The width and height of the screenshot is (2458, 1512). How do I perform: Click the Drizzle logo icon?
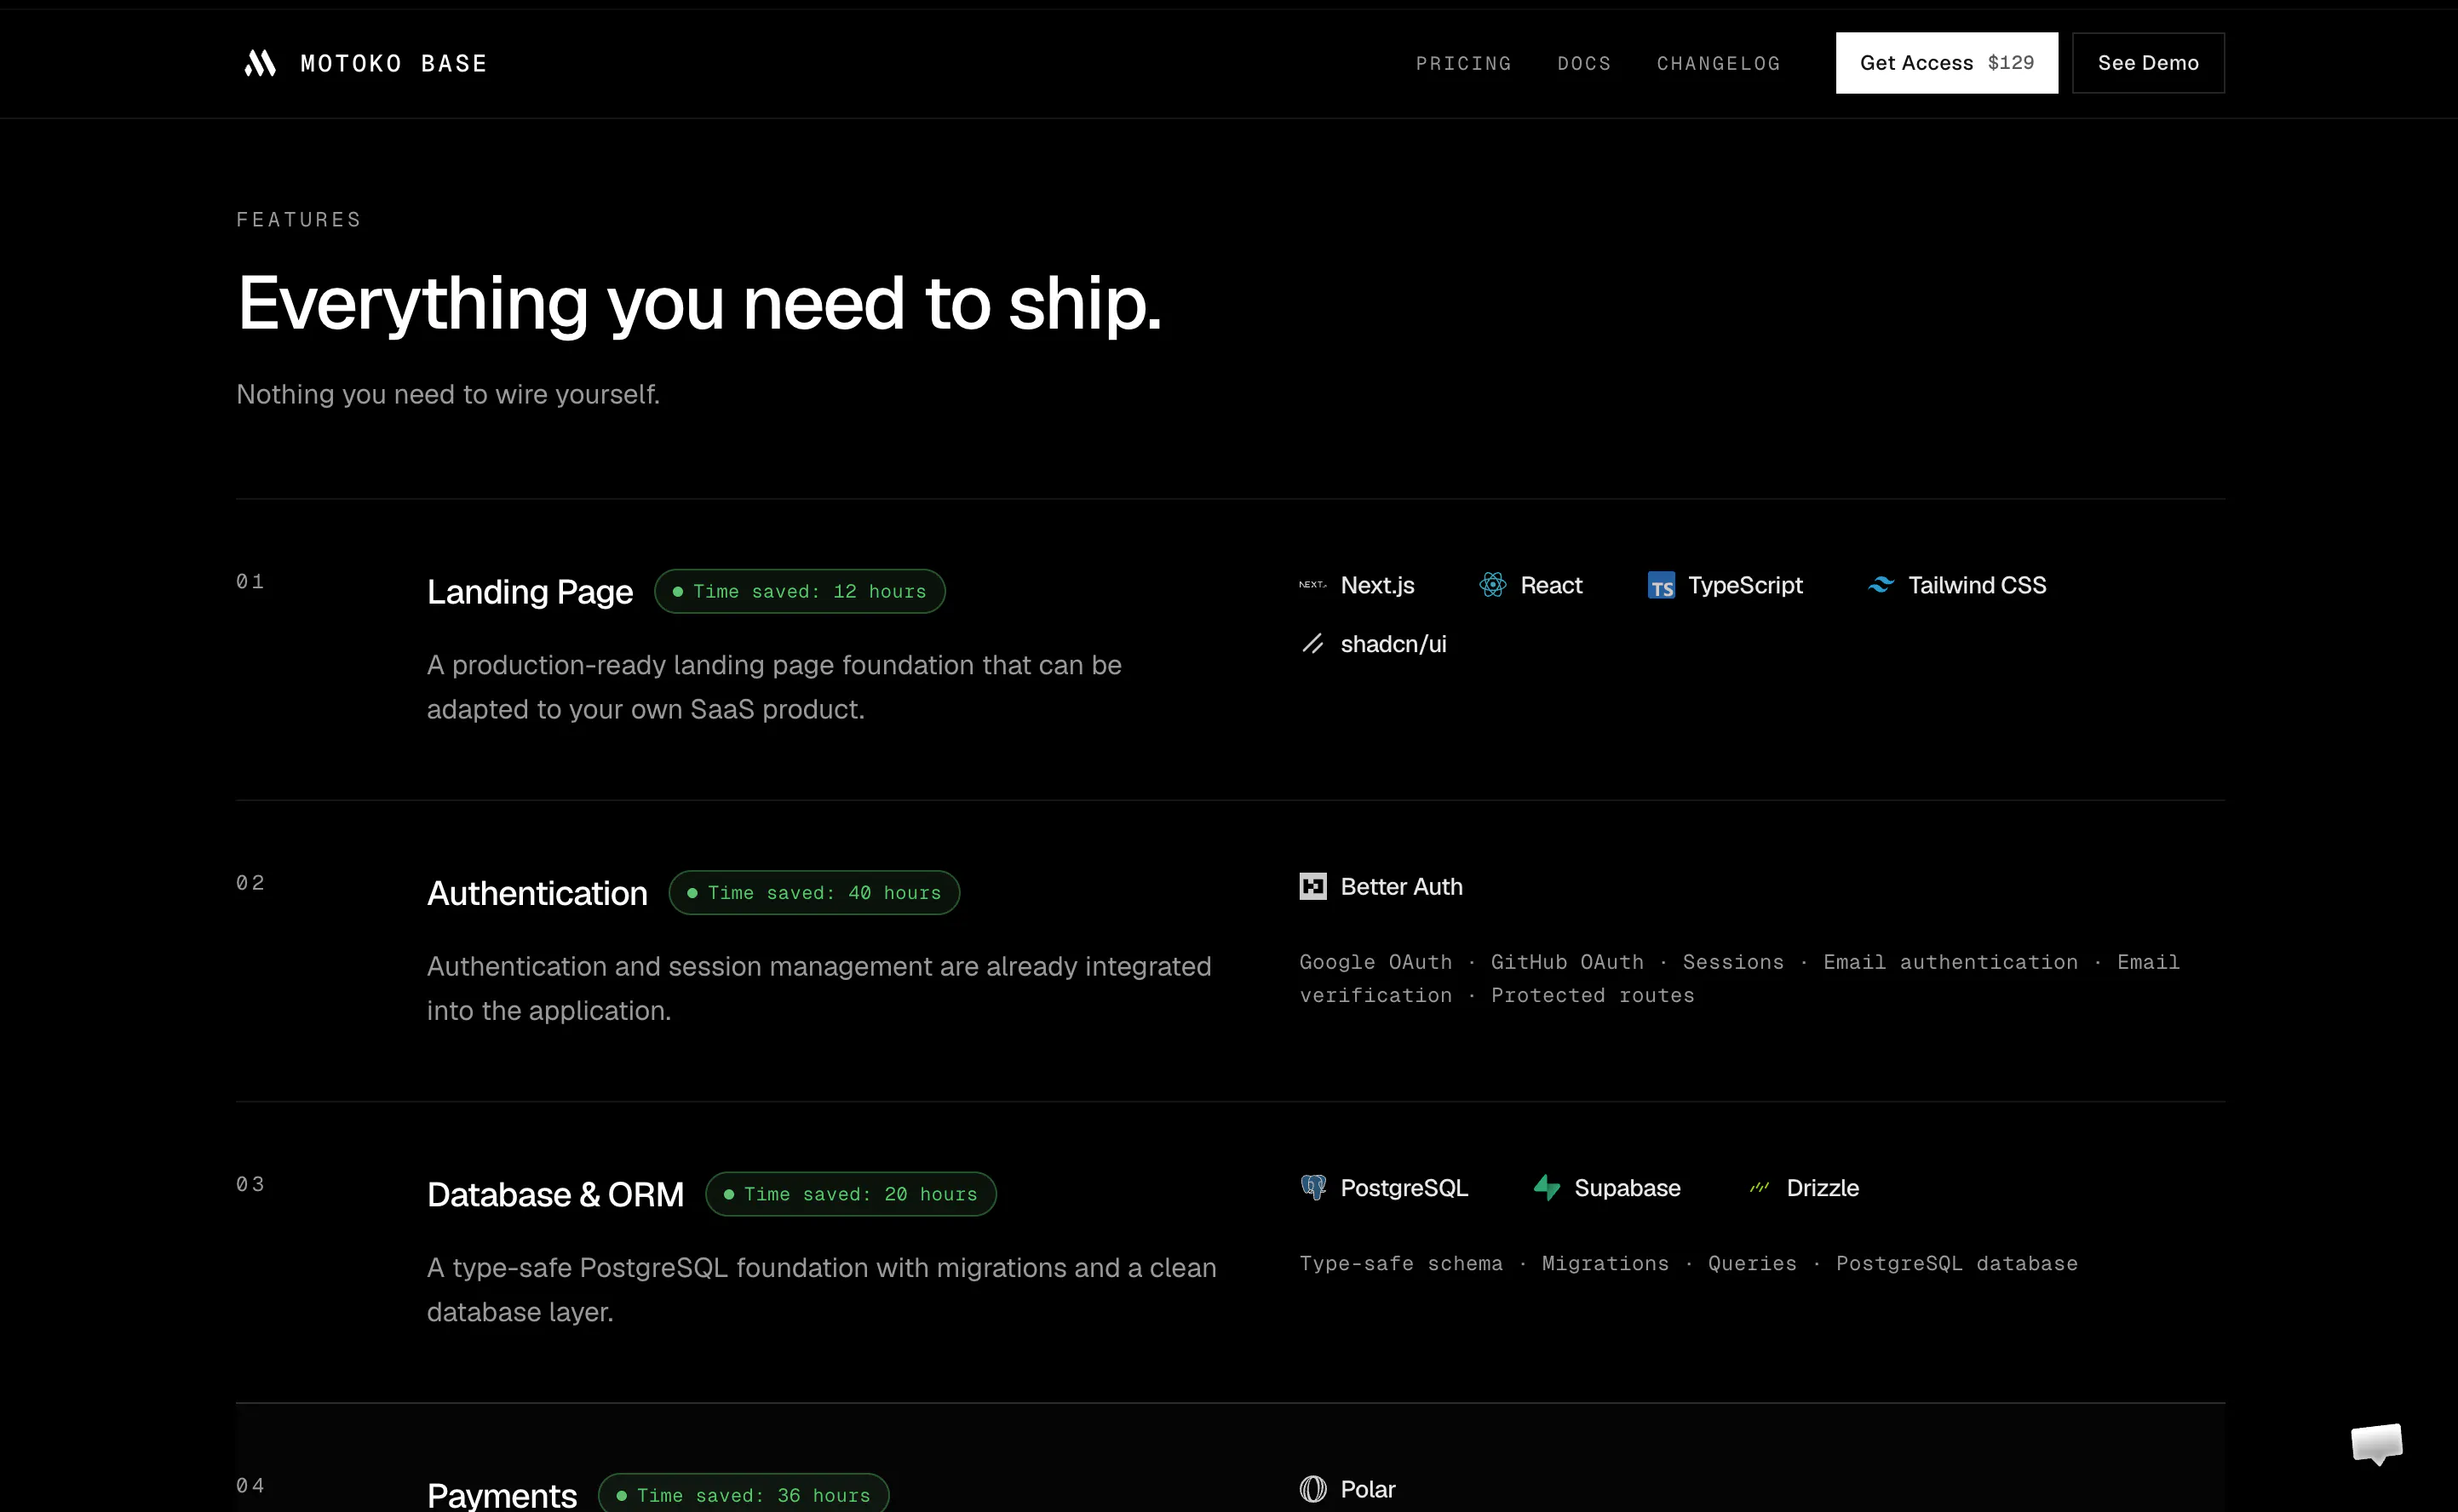1759,1188
